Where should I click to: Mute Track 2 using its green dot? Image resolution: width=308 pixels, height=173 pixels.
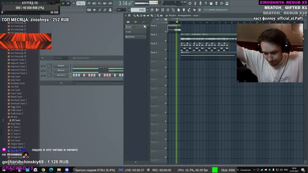[x=166, y=40]
